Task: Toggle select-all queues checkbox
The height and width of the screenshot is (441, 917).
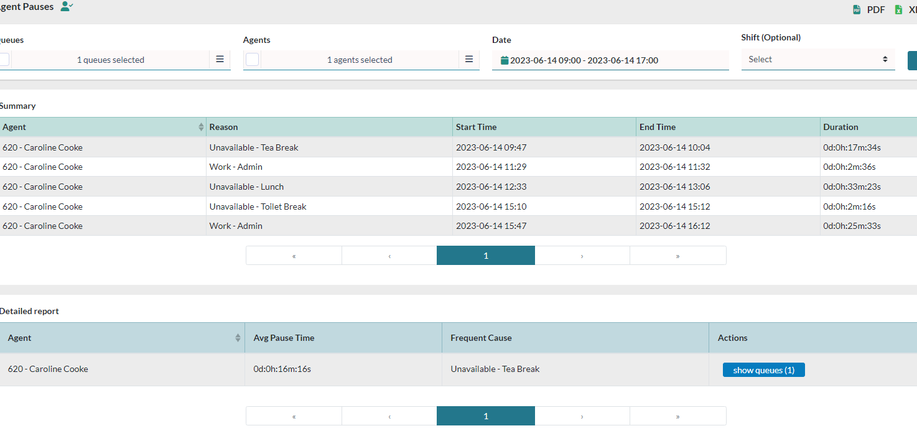Action: coord(3,60)
